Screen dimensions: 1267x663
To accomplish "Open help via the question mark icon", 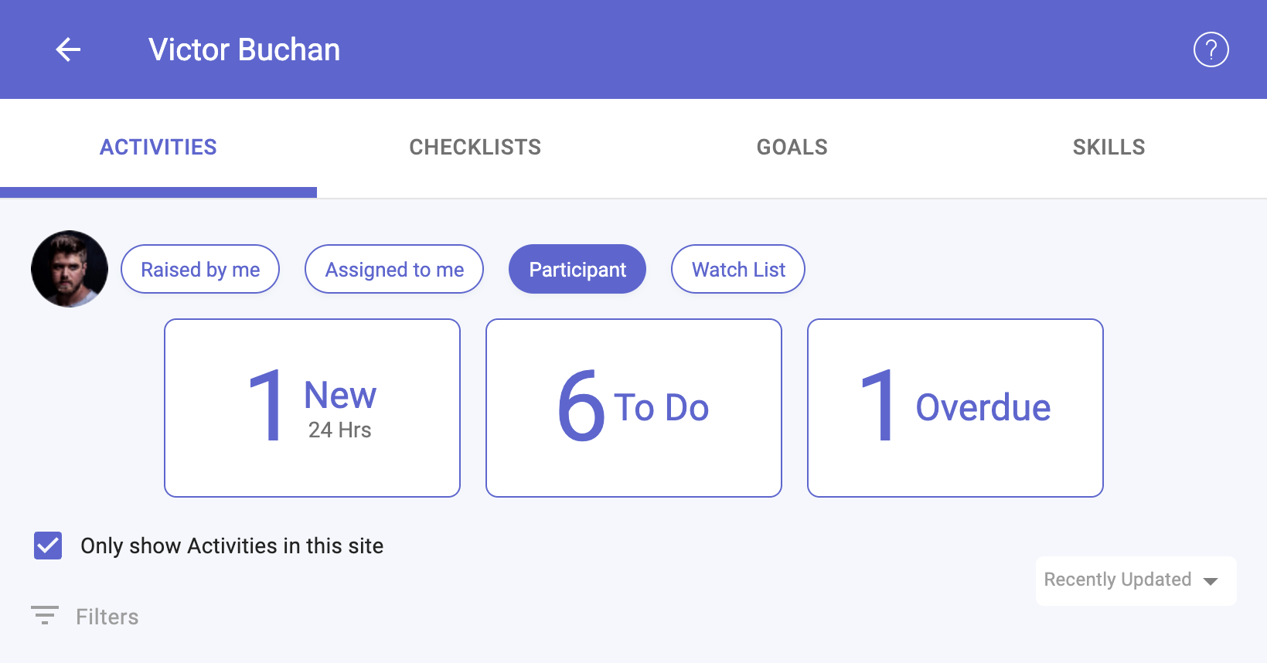I will point(1211,49).
